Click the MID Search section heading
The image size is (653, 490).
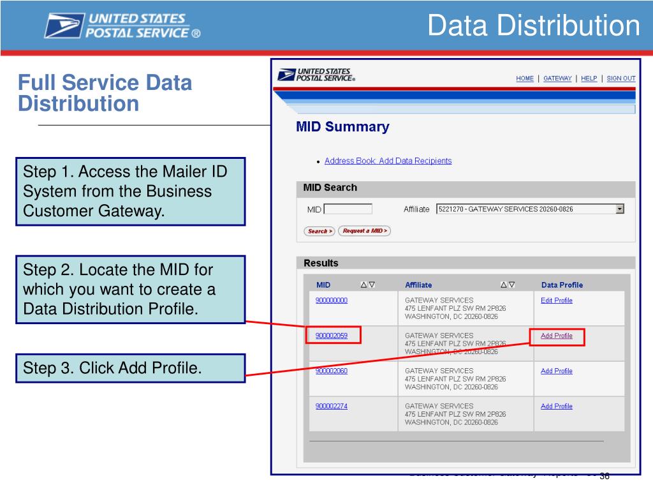(330, 188)
